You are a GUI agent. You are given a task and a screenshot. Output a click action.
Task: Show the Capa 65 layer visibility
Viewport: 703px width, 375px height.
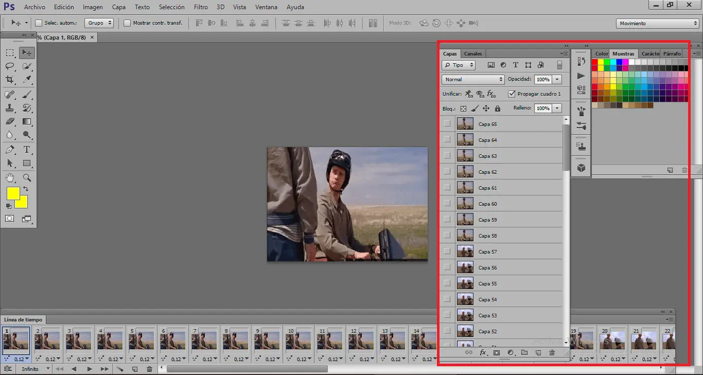click(447, 124)
